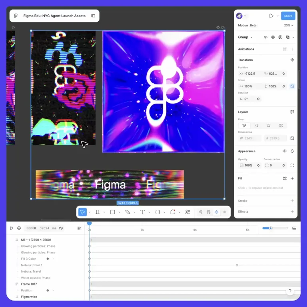Add an Effect with plus
Image resolution: width=307 pixels, height=307 pixels.
point(292,211)
